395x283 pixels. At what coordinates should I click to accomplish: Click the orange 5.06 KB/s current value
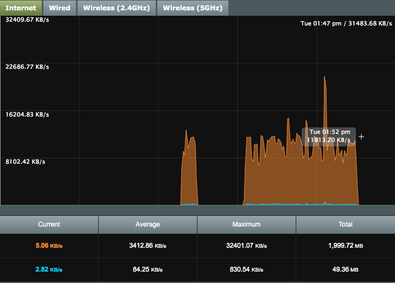(x=49, y=246)
